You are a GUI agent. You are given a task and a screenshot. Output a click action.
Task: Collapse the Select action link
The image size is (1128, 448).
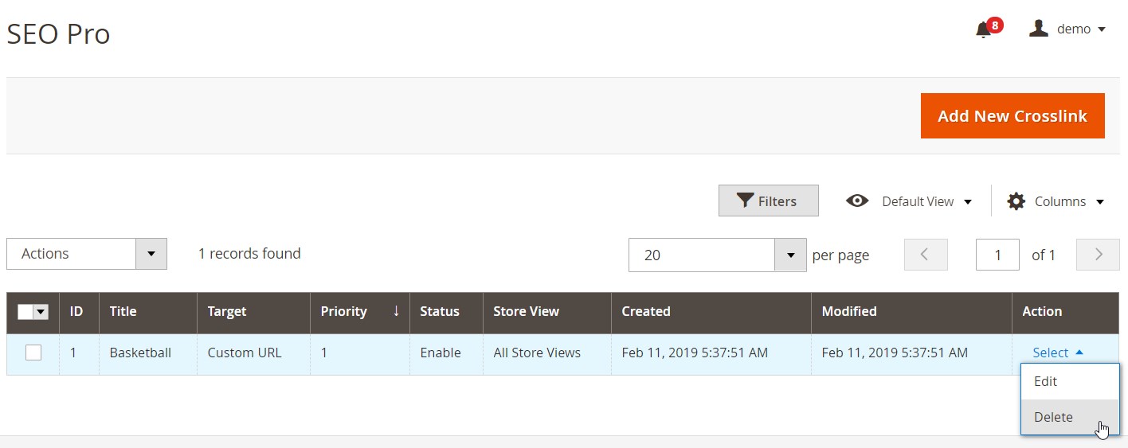coord(1058,353)
